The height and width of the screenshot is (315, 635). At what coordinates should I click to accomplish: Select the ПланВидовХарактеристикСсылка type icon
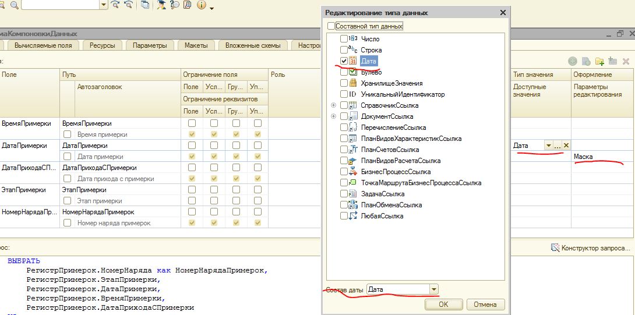(x=352, y=139)
